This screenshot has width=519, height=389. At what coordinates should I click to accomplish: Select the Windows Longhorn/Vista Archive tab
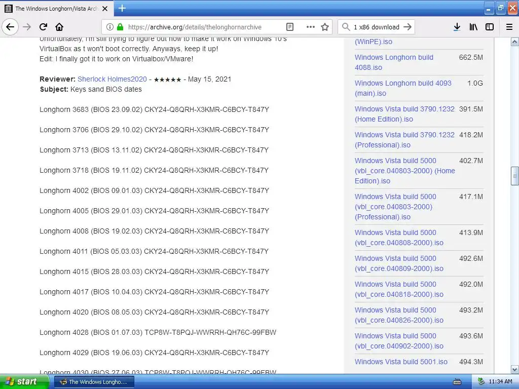tap(57, 9)
